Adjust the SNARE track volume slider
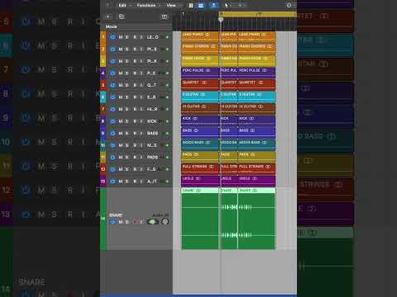 153,222
